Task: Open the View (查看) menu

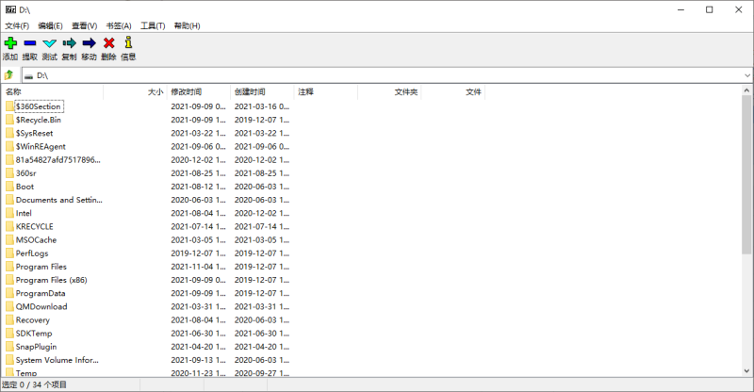Action: point(84,25)
